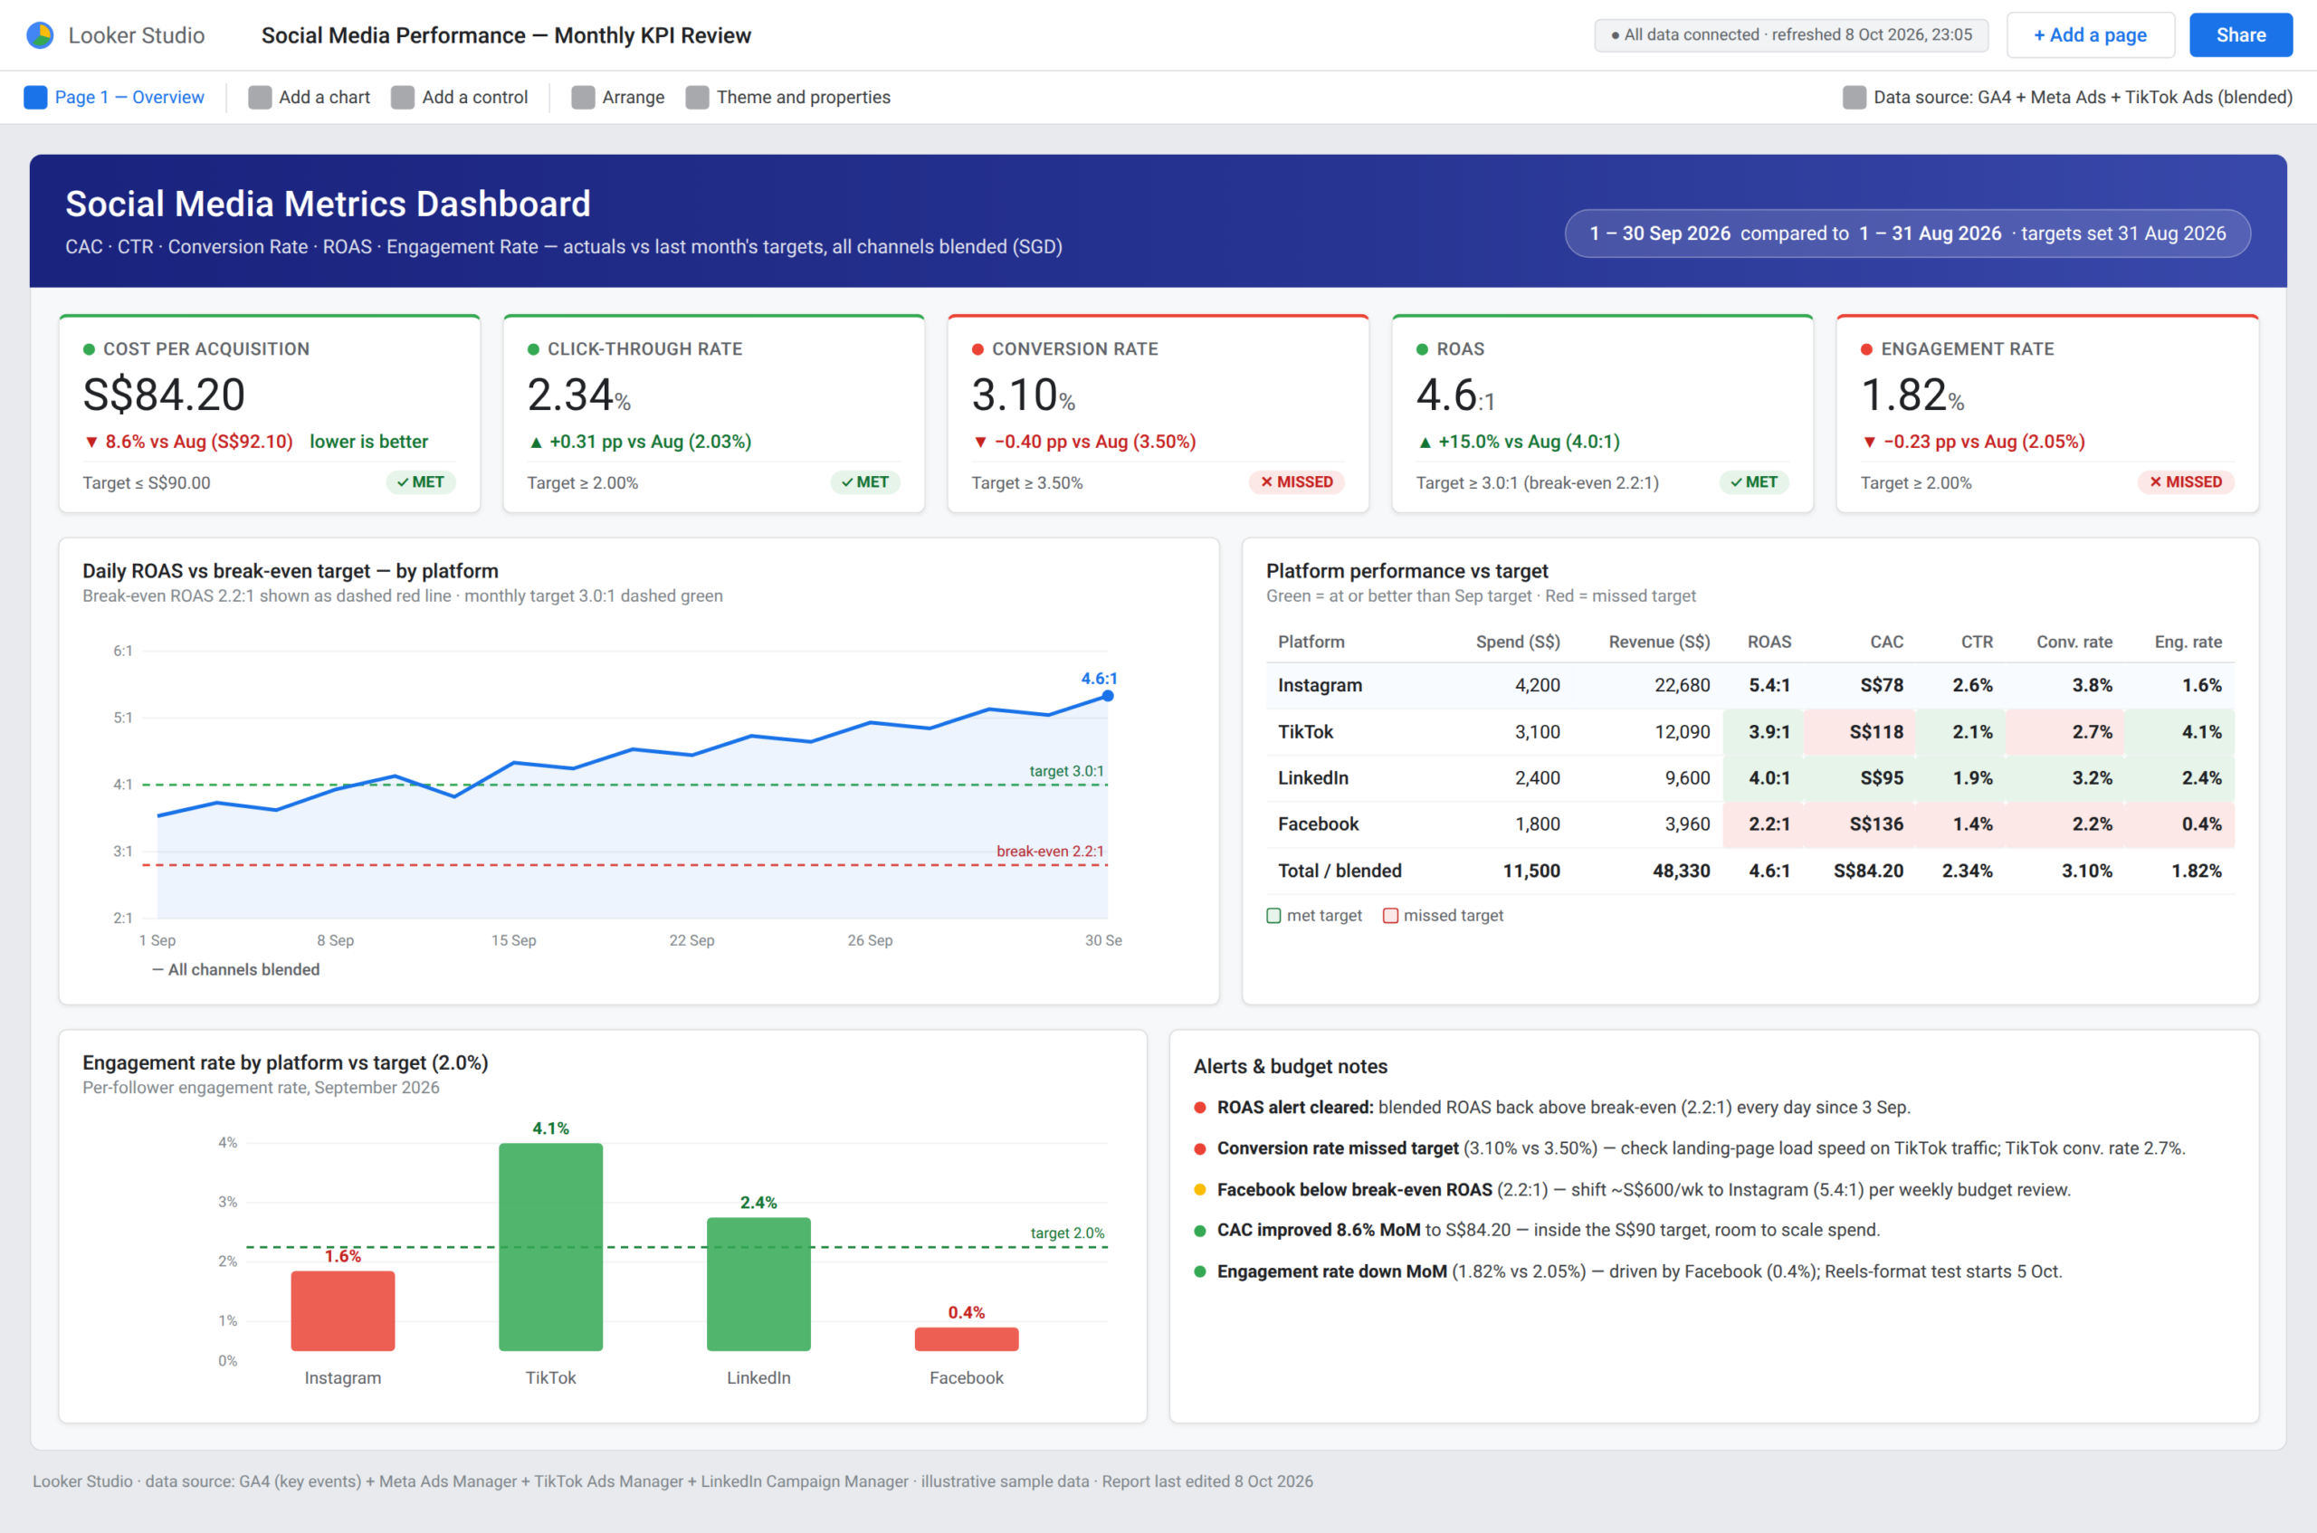Open the date range comparison selector

[x=1907, y=233]
